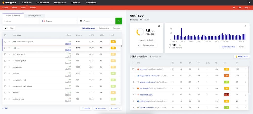Viewport: 253px width, 114px height.
Task: Click the Refresh button
Action: tap(86, 108)
